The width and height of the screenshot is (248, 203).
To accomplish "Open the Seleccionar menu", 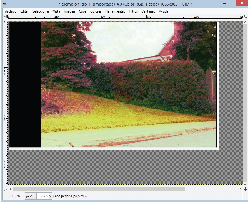I will 41,11.
